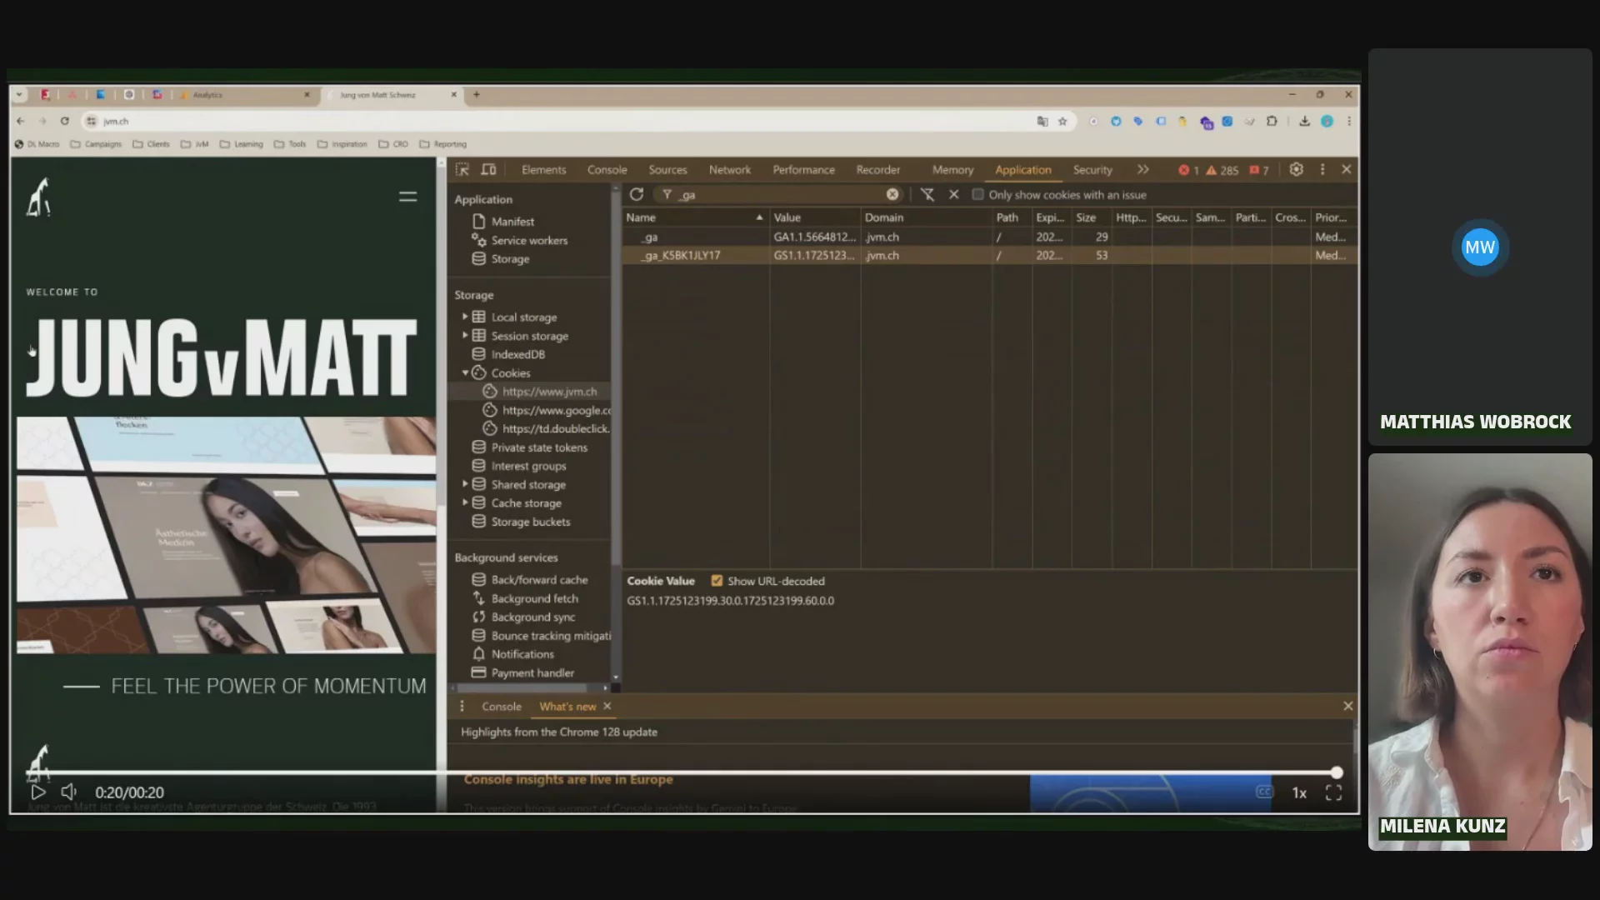Open the translate icon in the address bar

[1042, 121]
